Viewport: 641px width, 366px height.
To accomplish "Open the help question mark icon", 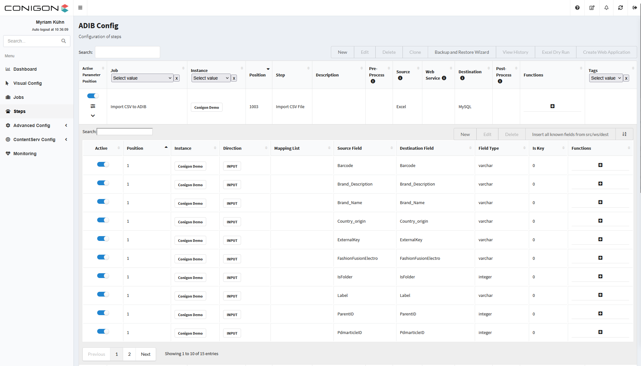I will [577, 8].
